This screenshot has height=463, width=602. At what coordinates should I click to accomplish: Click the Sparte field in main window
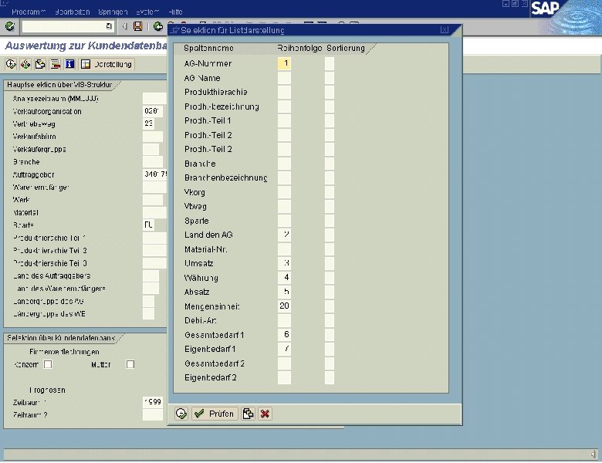149,225
